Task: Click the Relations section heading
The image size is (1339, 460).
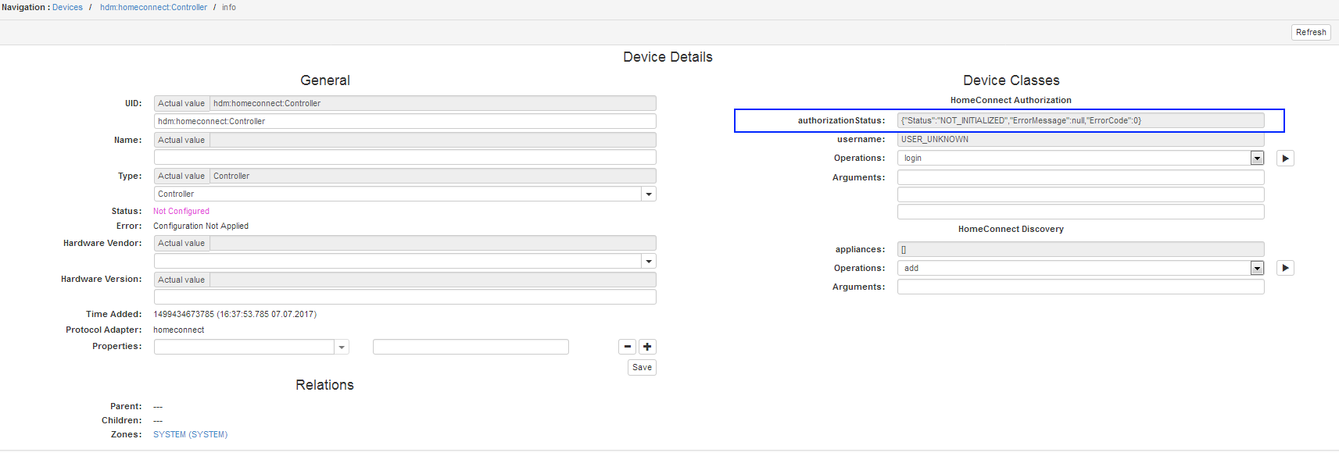Action: coord(324,385)
